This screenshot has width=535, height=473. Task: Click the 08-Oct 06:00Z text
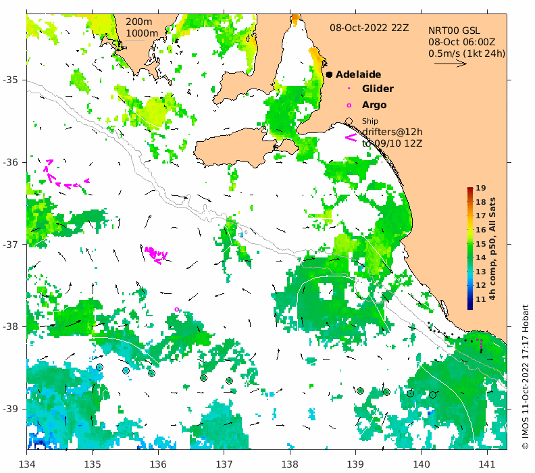pos(461,42)
